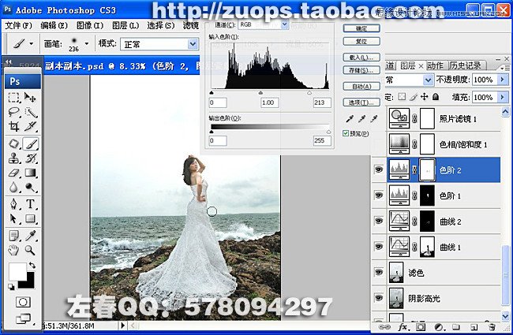
Task: Switch to the 历史记录 tab
Action: pos(466,65)
